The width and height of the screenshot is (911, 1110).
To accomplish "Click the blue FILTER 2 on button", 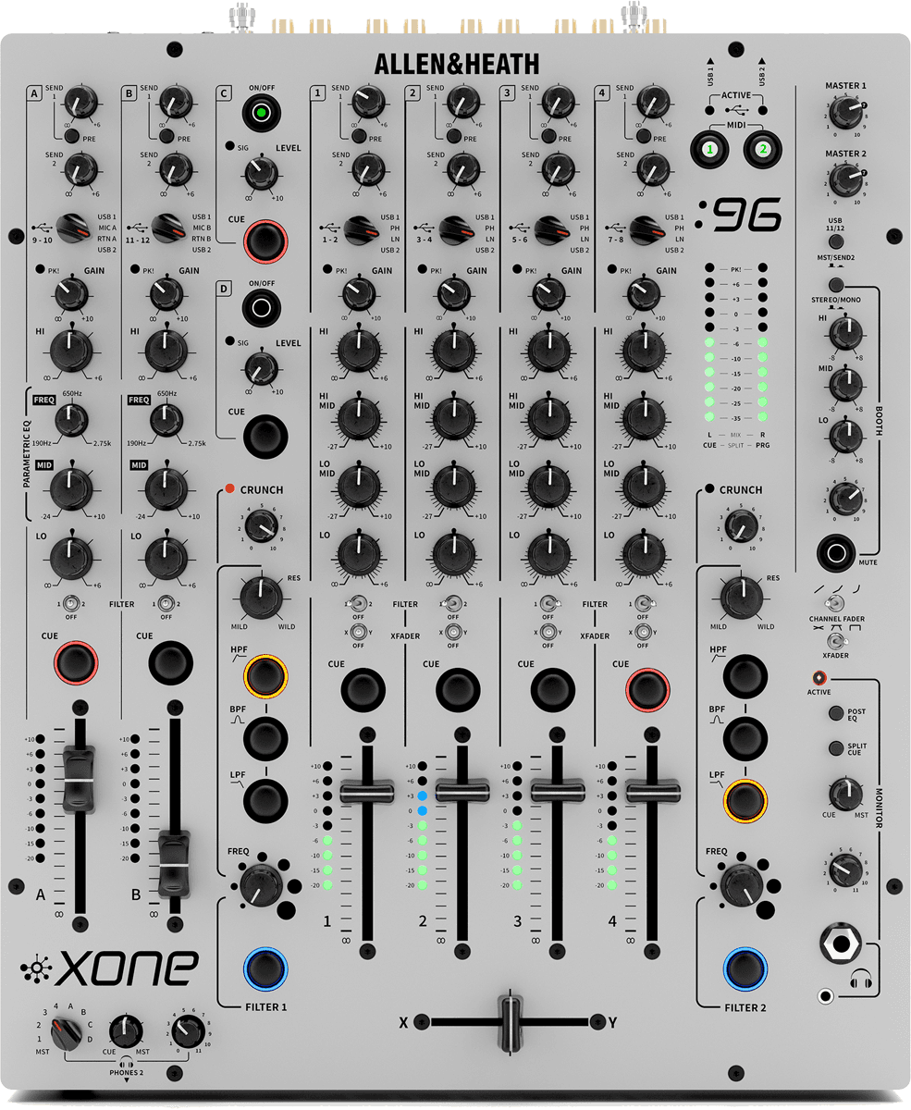I will [x=745, y=968].
